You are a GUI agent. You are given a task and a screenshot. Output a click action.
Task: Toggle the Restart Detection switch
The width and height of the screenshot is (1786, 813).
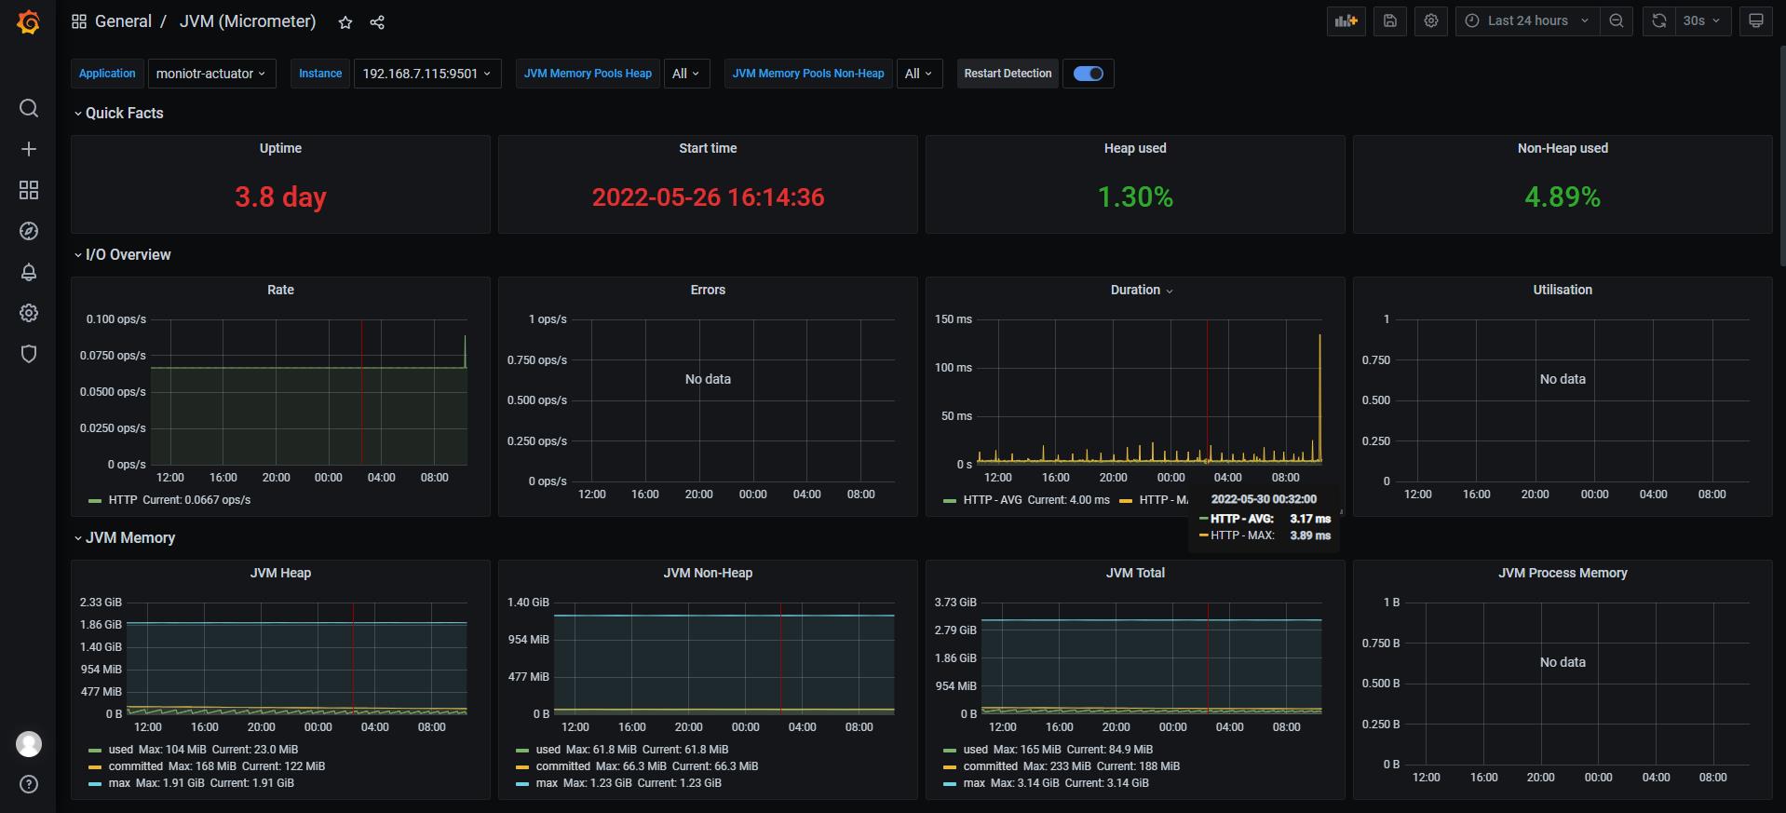click(x=1088, y=74)
